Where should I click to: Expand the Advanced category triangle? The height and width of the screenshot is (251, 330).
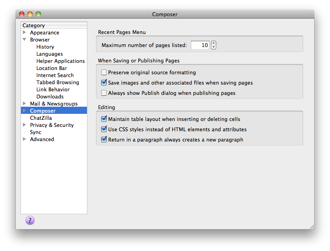(x=25, y=139)
